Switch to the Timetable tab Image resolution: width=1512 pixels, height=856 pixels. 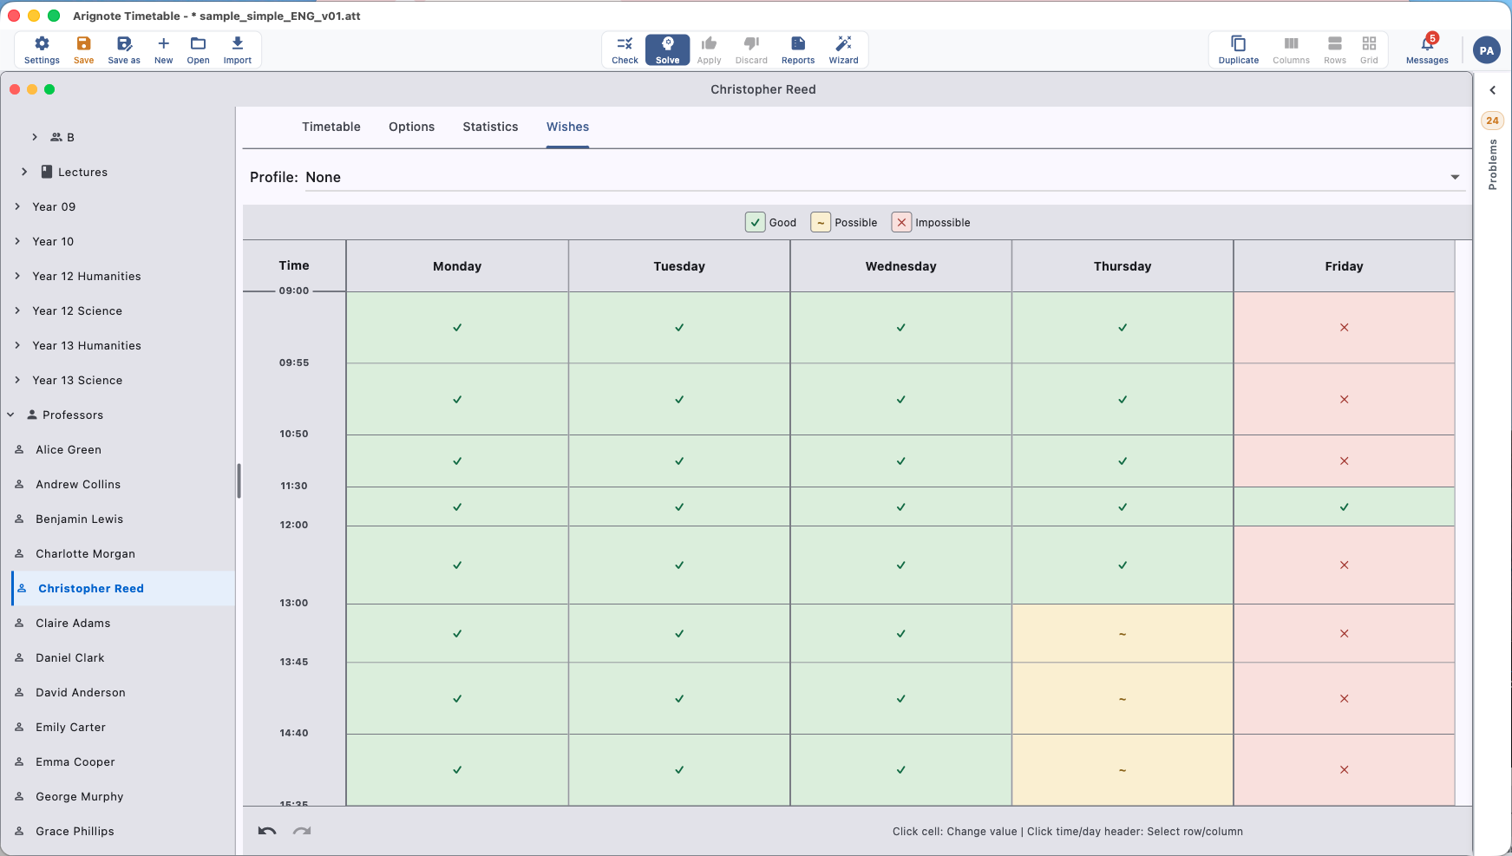pyautogui.click(x=331, y=127)
